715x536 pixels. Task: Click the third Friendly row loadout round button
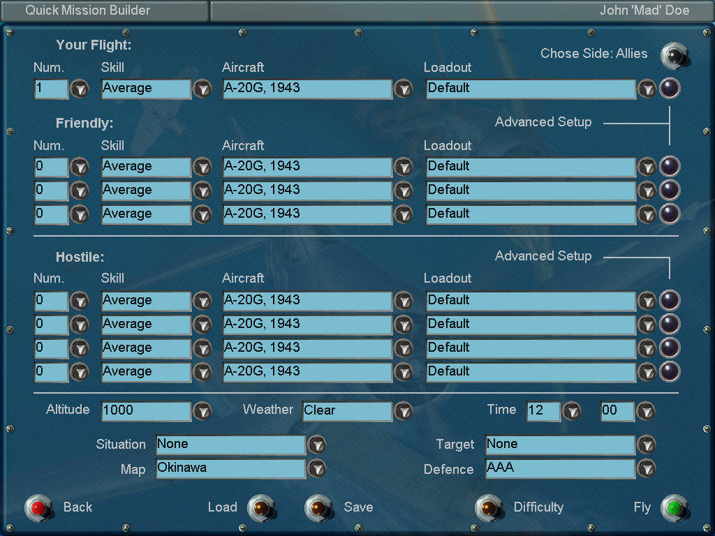[670, 214]
